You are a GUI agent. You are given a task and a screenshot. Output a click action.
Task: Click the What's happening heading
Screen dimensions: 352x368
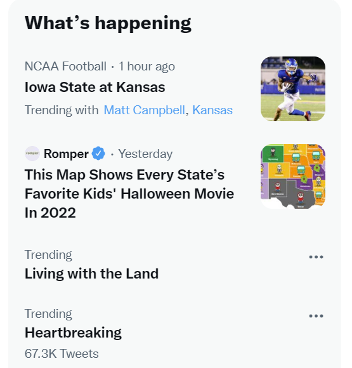click(108, 23)
